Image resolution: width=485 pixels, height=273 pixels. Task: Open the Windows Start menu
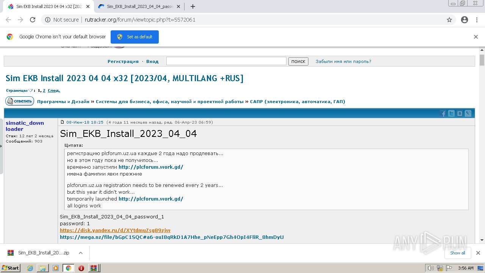pyautogui.click(x=10, y=268)
